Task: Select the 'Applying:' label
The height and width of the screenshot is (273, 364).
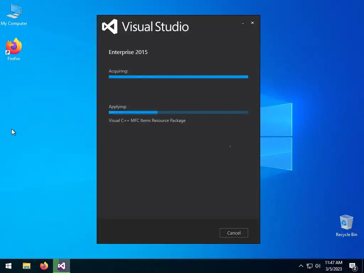Action: (118, 107)
